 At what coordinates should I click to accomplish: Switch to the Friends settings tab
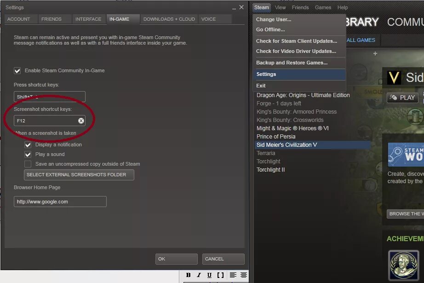(x=55, y=19)
